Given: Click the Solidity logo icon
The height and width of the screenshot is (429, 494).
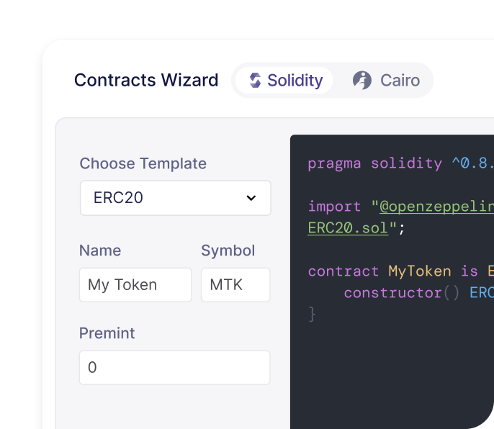Looking at the screenshot, I should pos(255,81).
